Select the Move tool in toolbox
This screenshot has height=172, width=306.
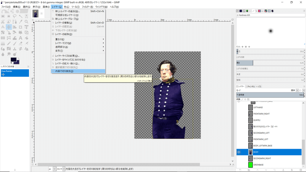tap(9, 27)
